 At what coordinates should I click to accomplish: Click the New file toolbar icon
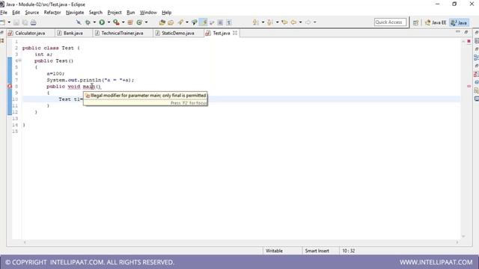coord(2,22)
